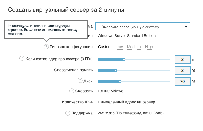Choose the High configuration preset
The height and width of the screenshot is (131, 203).
pos(149,47)
